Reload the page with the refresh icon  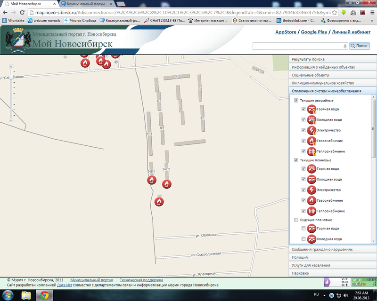(x=22, y=13)
